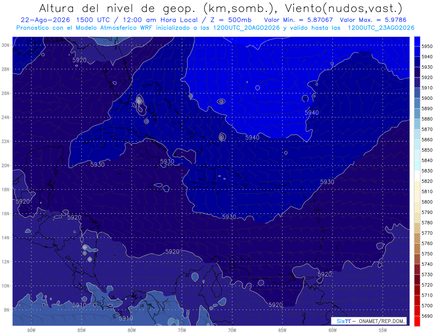The image size is (434, 335).
Task: Click the 55W longitude axis label
Action: click(383, 330)
